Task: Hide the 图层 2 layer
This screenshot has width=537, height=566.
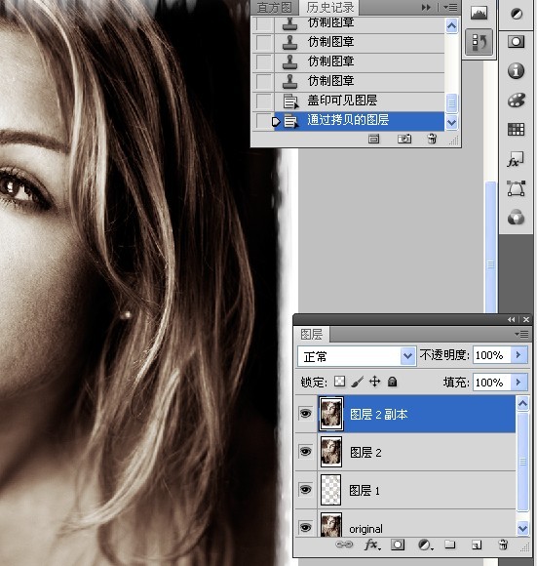Action: pyautogui.click(x=306, y=452)
